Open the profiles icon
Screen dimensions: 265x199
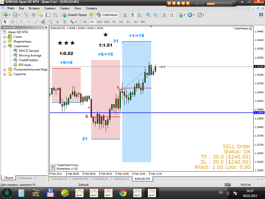[15, 15]
